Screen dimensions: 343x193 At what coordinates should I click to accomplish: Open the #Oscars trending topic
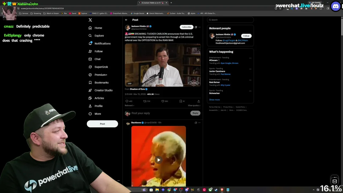click(214, 60)
